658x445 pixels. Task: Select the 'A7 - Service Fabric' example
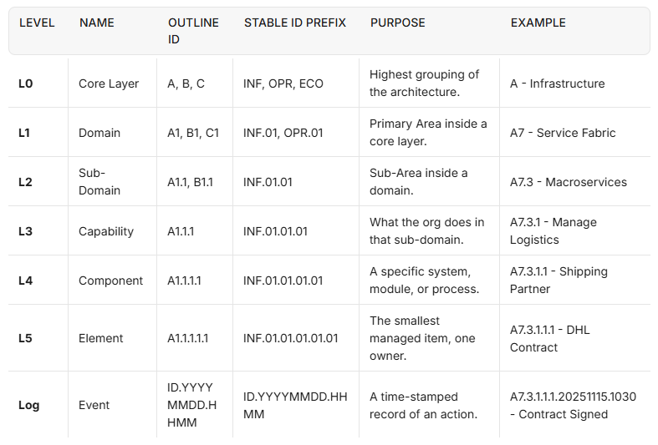pyautogui.click(x=563, y=133)
